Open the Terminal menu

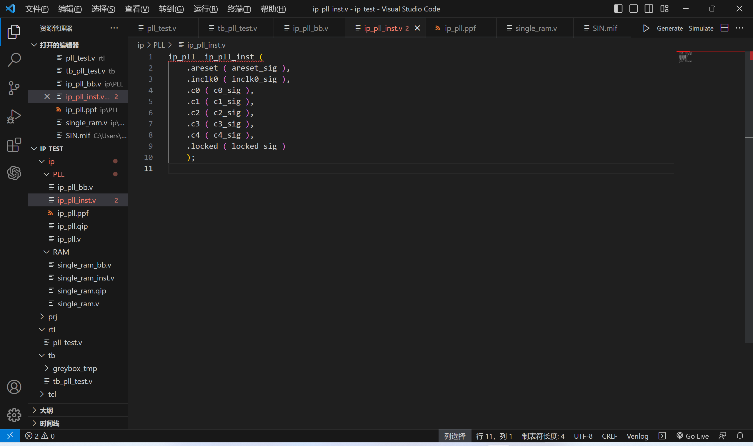point(239,9)
